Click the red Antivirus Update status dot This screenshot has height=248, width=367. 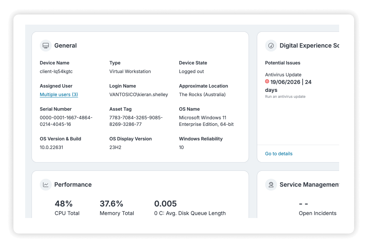pyautogui.click(x=267, y=81)
